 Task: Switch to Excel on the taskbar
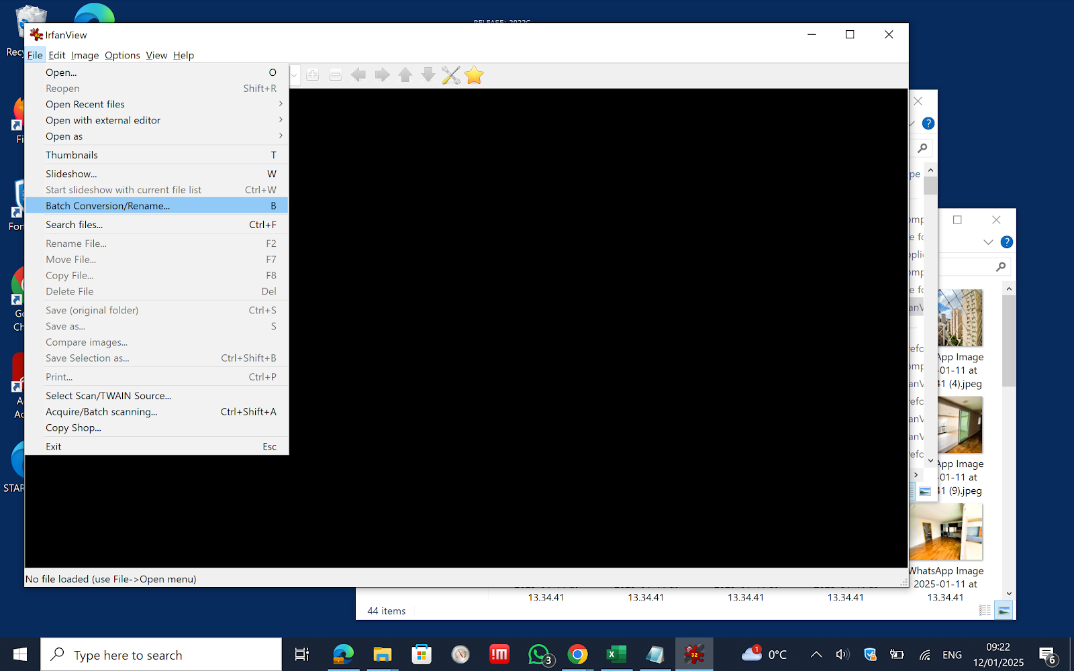[616, 654]
